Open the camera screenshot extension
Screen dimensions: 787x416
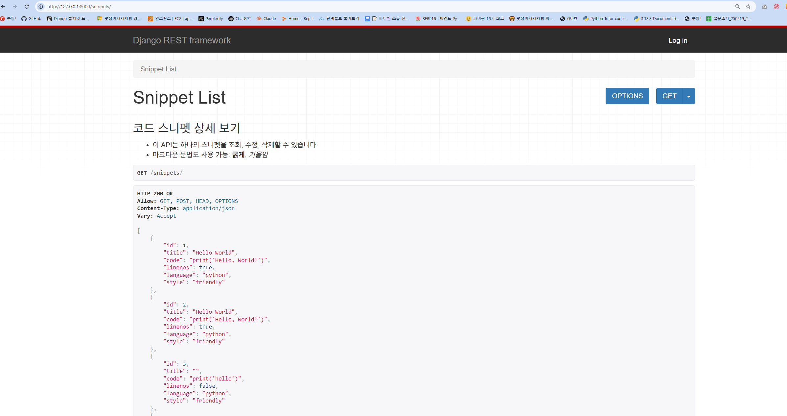pyautogui.click(x=765, y=7)
